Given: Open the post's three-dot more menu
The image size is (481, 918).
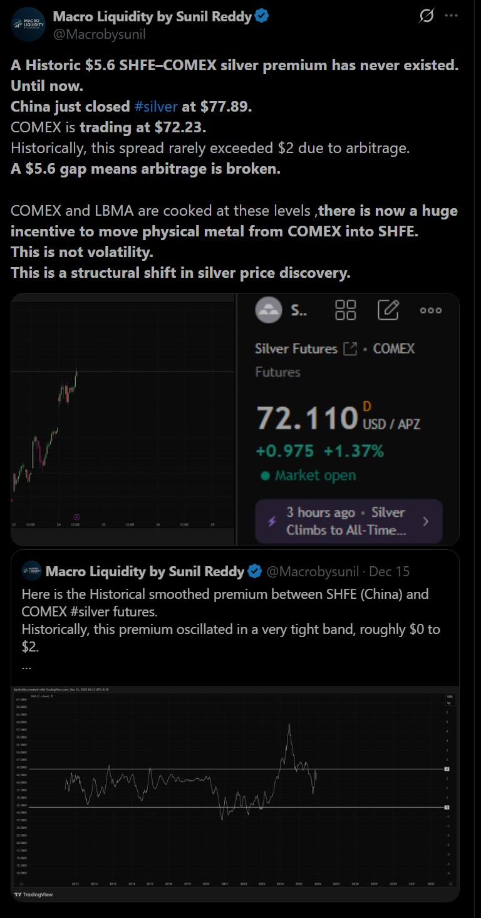Looking at the screenshot, I should tap(451, 16).
